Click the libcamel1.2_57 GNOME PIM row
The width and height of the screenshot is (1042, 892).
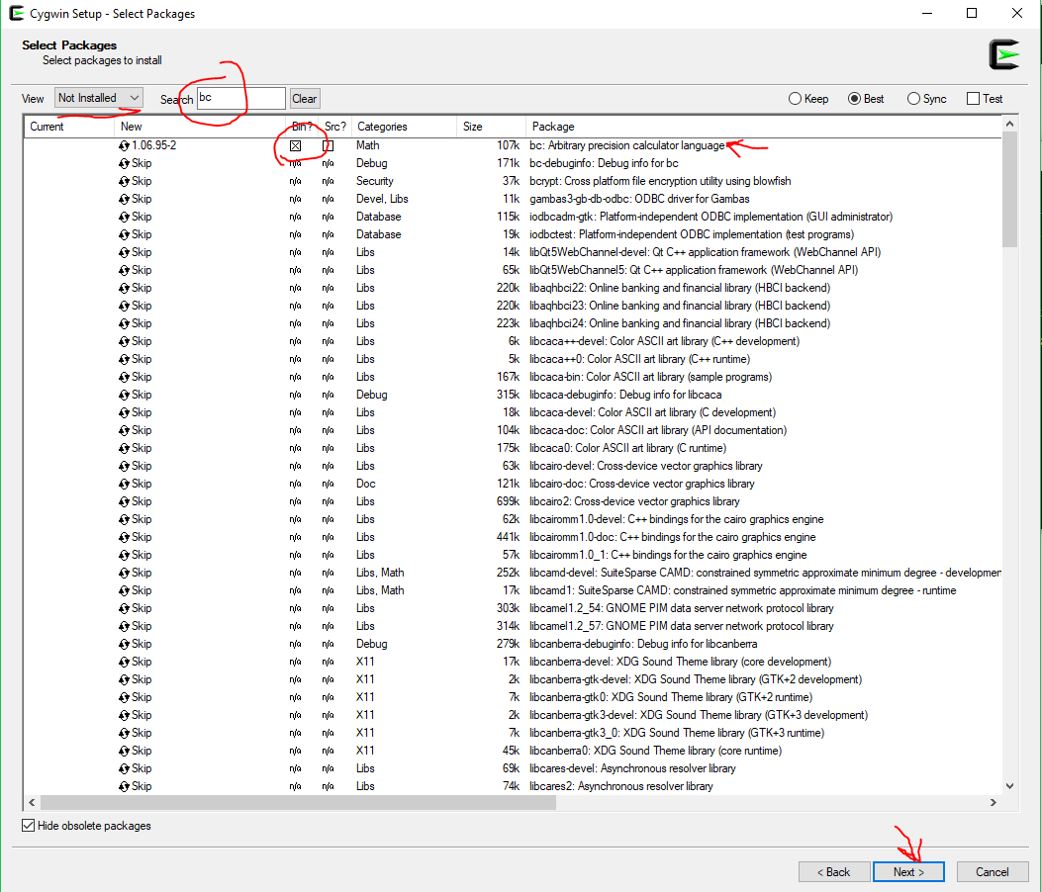[x=513, y=626]
